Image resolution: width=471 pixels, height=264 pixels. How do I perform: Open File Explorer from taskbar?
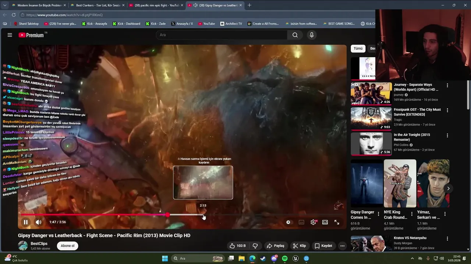[242, 258]
